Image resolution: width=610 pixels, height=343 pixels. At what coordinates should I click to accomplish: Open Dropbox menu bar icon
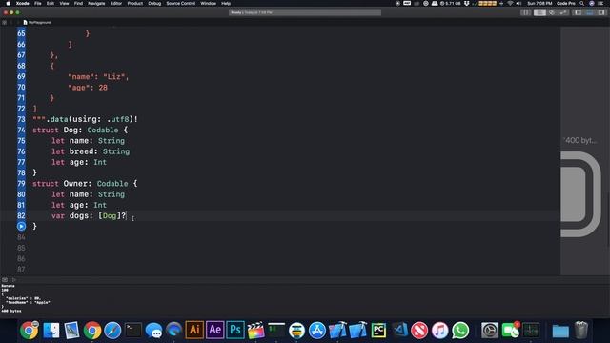pos(466,3)
